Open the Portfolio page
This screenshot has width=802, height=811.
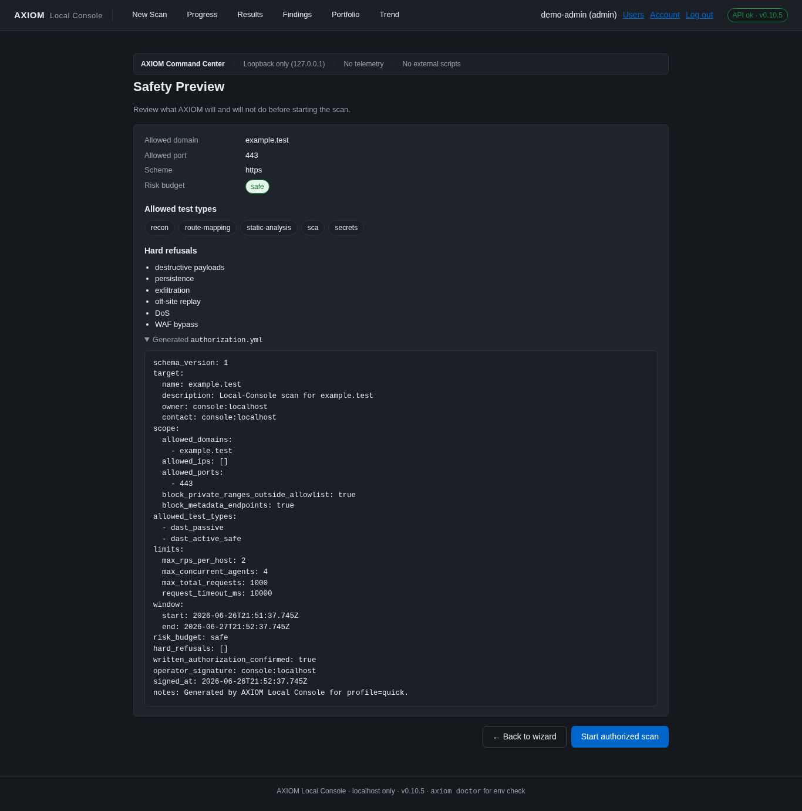345,15
